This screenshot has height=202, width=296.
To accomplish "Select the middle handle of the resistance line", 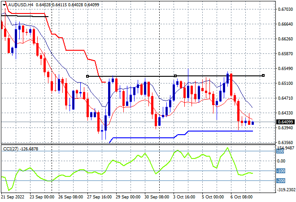I will point(175,76).
